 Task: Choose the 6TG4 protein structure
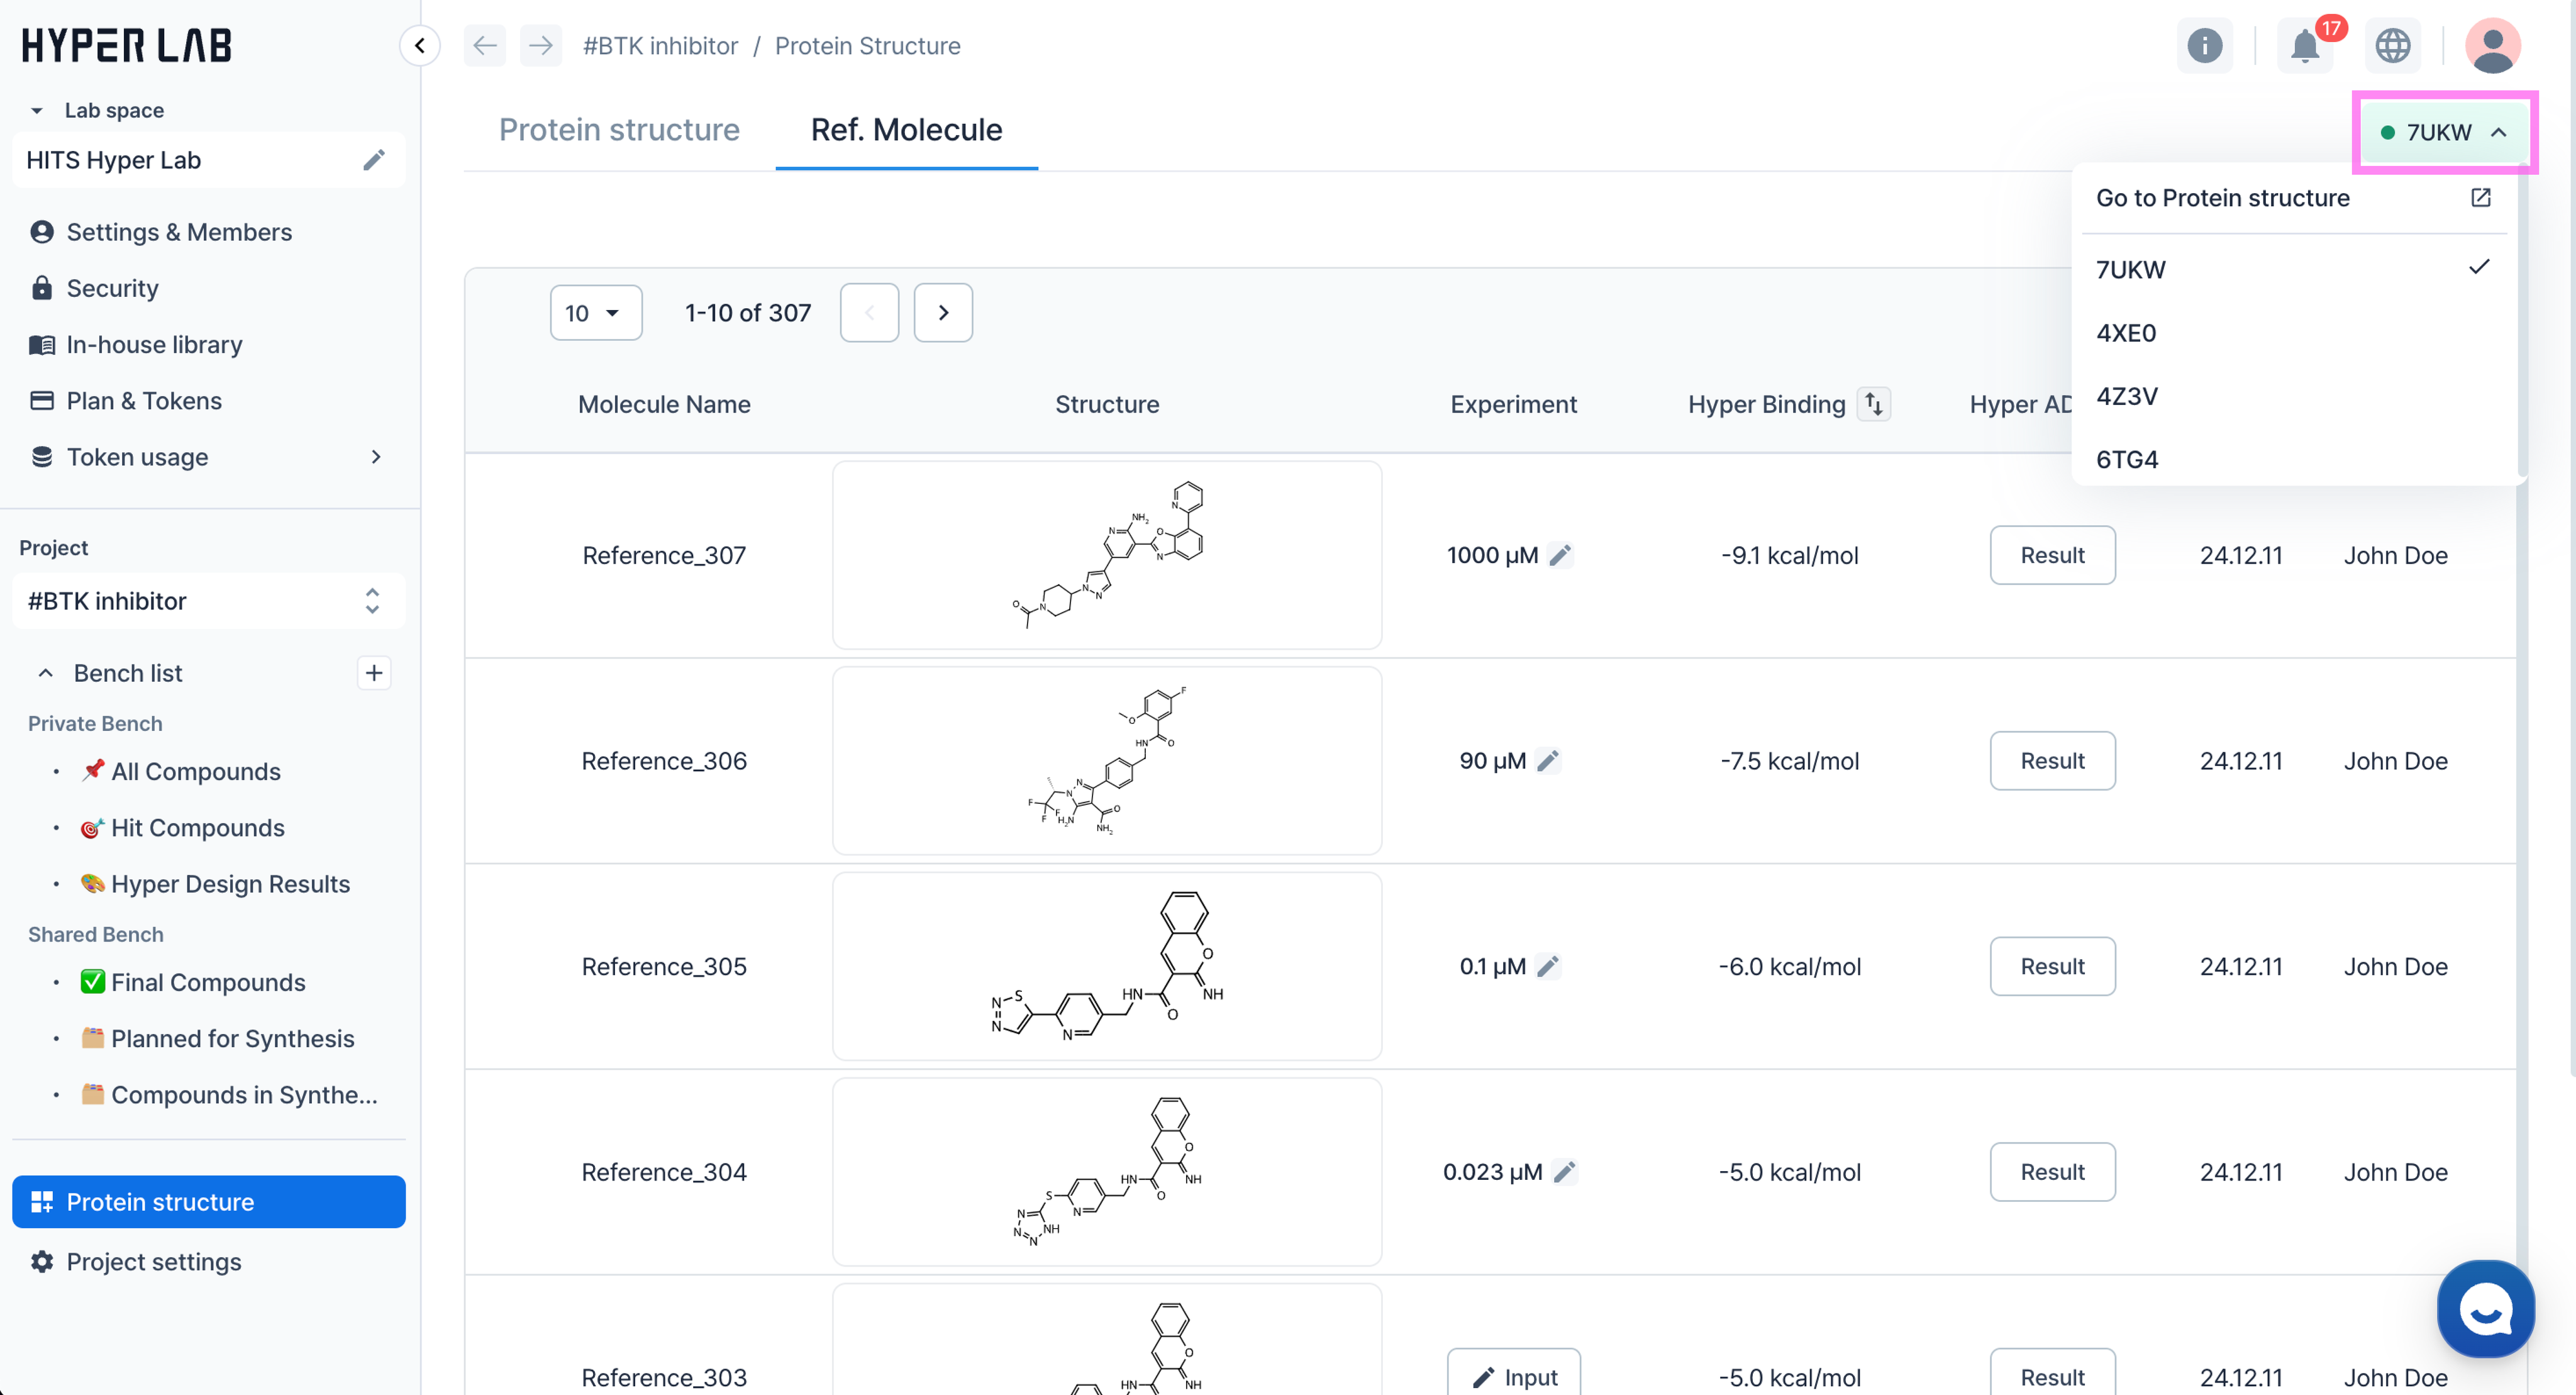pyautogui.click(x=2127, y=460)
